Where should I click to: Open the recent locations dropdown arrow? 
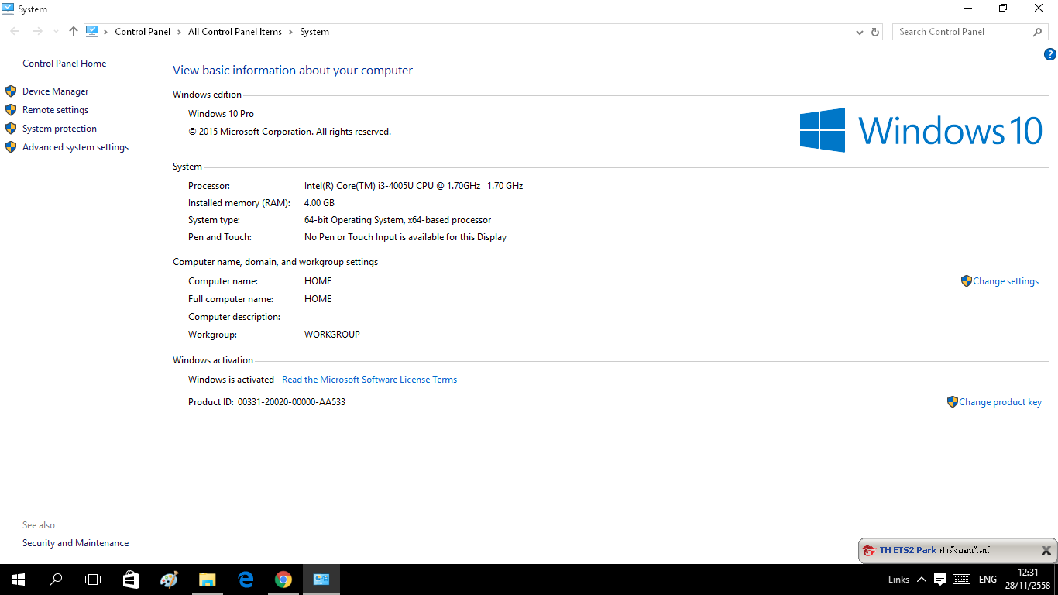coord(56,32)
